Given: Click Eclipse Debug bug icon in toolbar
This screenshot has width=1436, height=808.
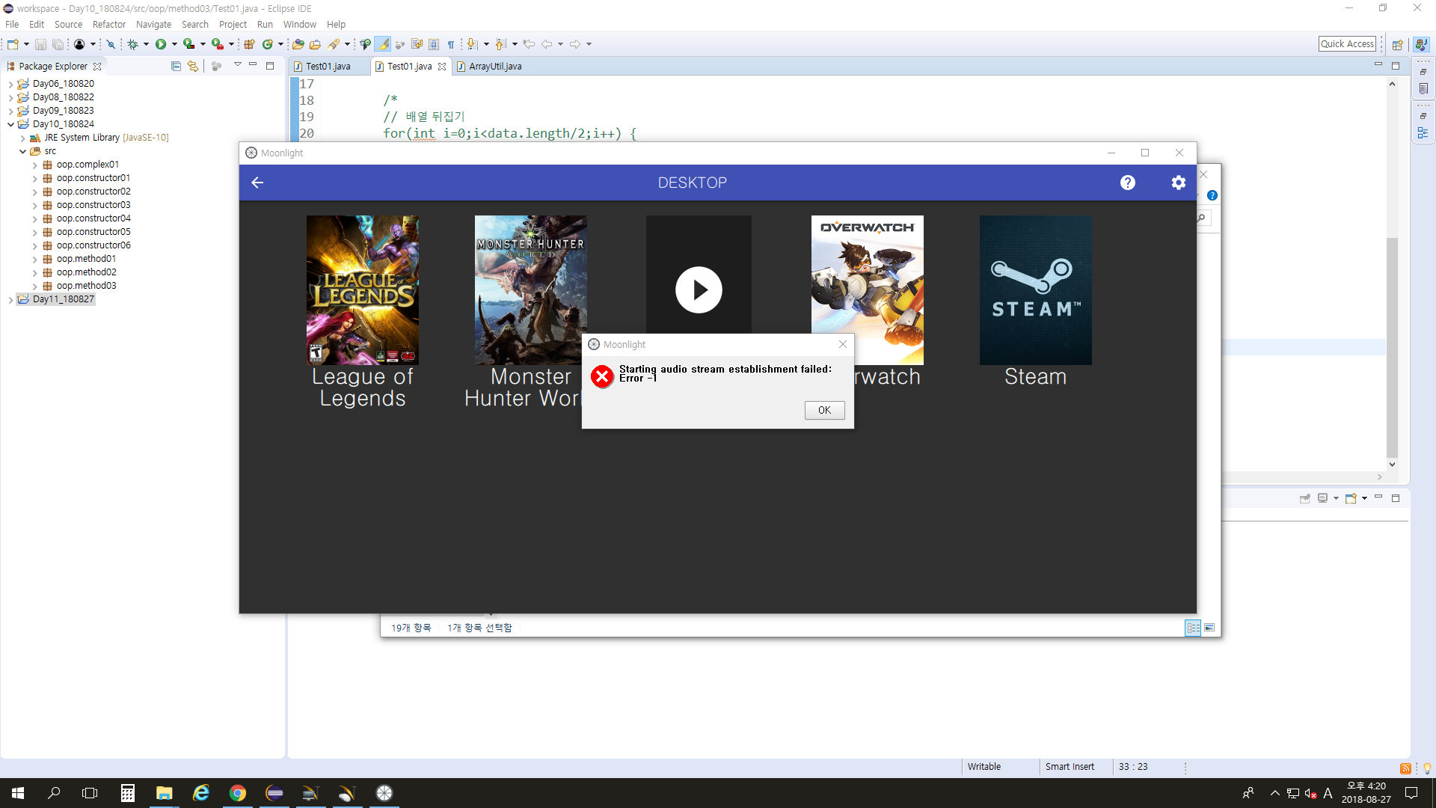Looking at the screenshot, I should (x=132, y=44).
